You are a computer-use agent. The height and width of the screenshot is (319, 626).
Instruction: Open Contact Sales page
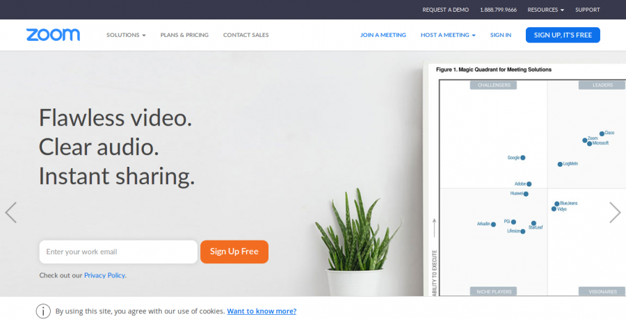point(246,35)
